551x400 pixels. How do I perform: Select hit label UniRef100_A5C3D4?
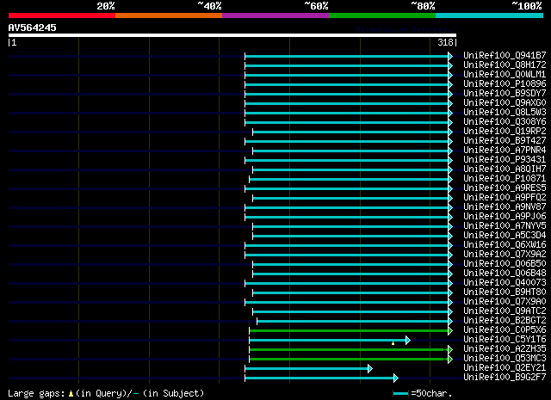coord(505,236)
